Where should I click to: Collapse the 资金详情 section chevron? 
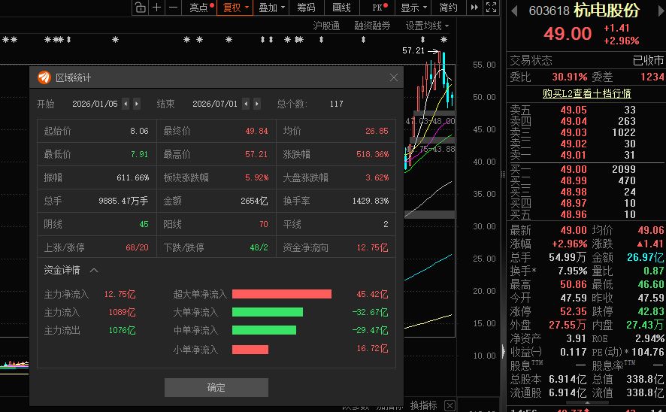click(94, 270)
